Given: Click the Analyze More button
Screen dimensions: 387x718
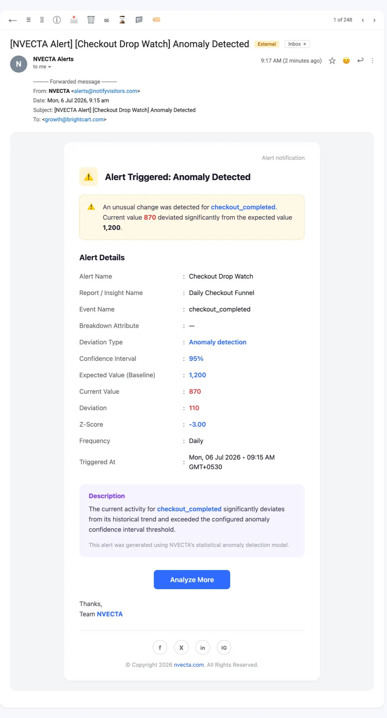Looking at the screenshot, I should point(192,580).
